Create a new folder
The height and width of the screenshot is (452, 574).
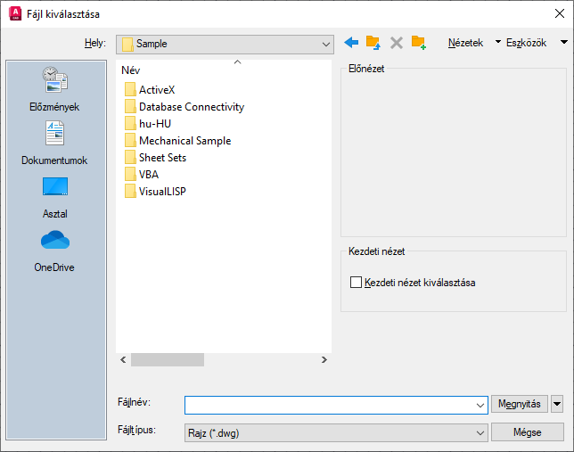pyautogui.click(x=418, y=43)
